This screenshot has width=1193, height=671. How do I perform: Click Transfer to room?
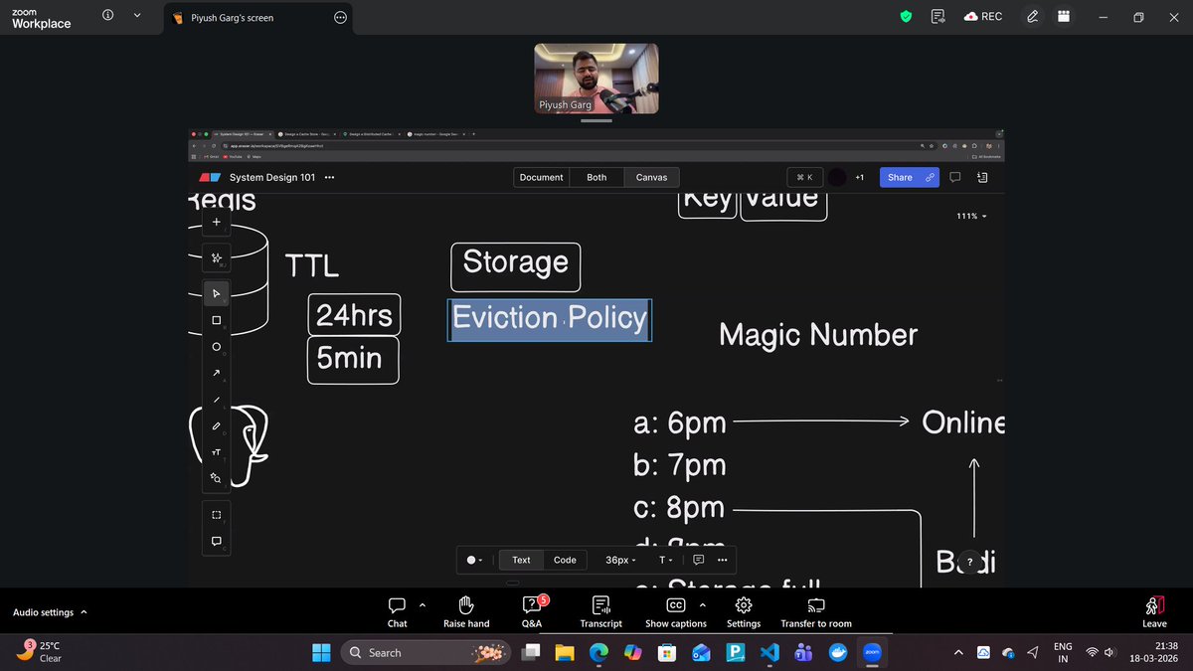click(x=816, y=611)
